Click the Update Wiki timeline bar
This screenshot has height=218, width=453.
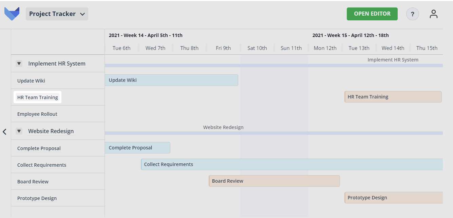pyautogui.click(x=171, y=80)
